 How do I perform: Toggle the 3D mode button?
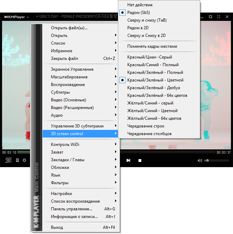[x=8, y=161]
